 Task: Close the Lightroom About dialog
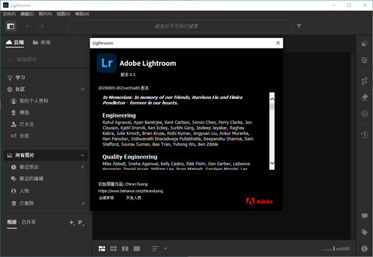click(278, 43)
